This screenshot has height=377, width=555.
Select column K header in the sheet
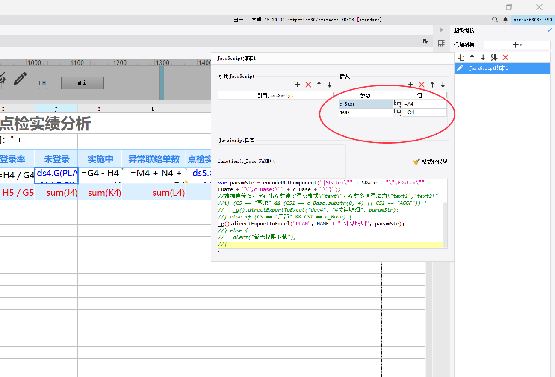(x=100, y=109)
